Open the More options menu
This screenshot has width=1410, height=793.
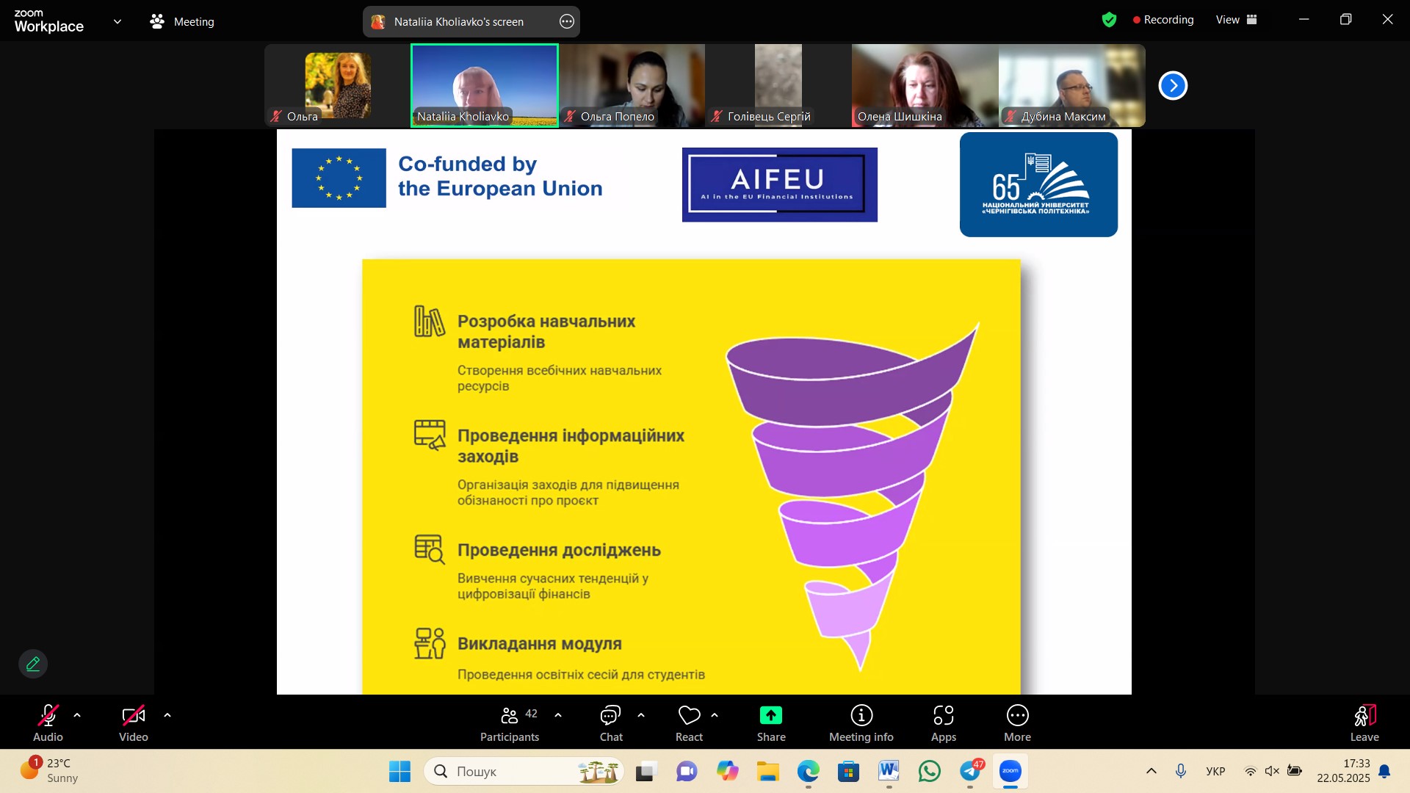pyautogui.click(x=1017, y=723)
